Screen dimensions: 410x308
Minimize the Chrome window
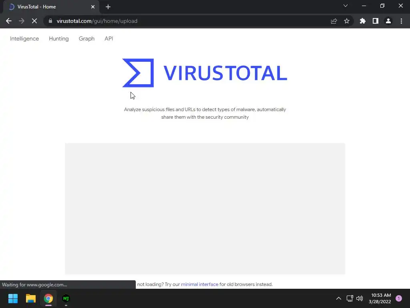coord(364,6)
